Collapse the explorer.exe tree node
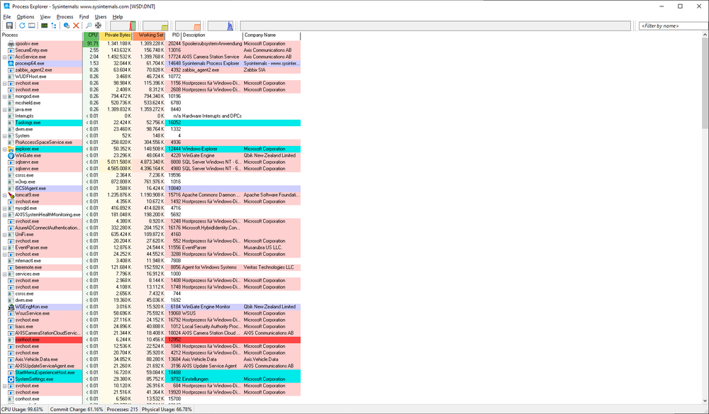This screenshot has height=414, width=709. point(4,149)
